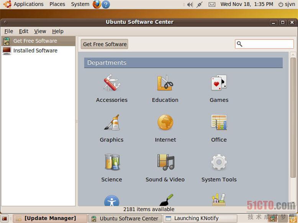Click the Show Desktop icon in bottom panel
Image resolution: width=298 pixels, height=223 pixels.
pyautogui.click(x=4, y=219)
